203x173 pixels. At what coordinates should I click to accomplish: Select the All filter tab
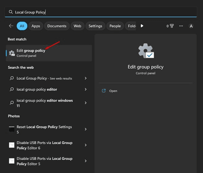(22, 26)
